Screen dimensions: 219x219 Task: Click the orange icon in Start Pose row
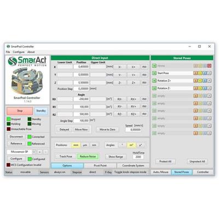(x=195, y=73)
